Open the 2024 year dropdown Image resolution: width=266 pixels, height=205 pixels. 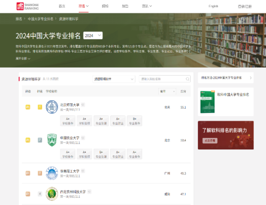tap(93, 36)
